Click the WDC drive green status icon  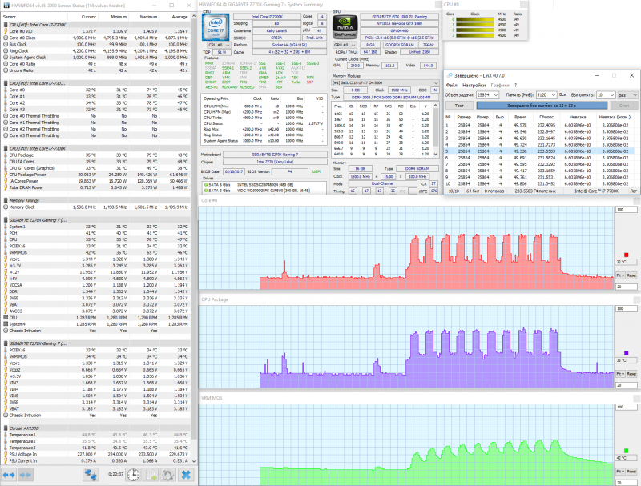click(x=206, y=191)
